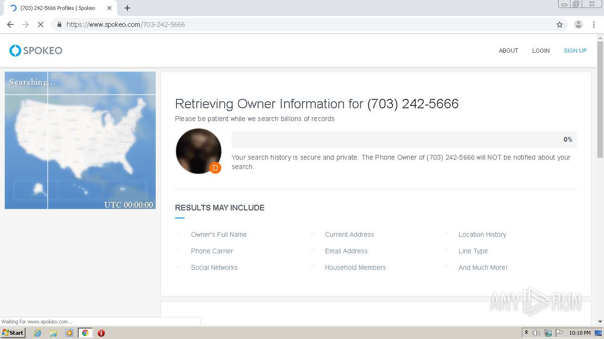The image size is (604, 339).
Task: Click the show desktop tray icon
Action: [599, 333]
